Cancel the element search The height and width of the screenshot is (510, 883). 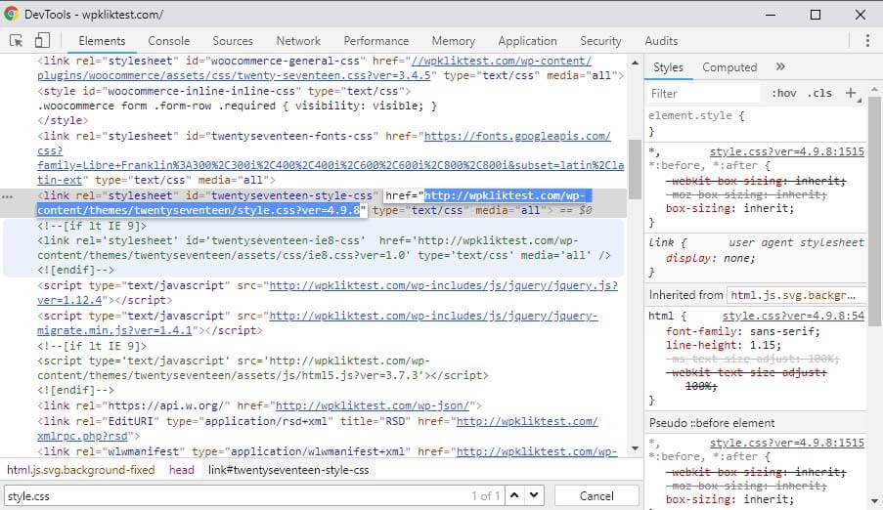click(x=596, y=496)
